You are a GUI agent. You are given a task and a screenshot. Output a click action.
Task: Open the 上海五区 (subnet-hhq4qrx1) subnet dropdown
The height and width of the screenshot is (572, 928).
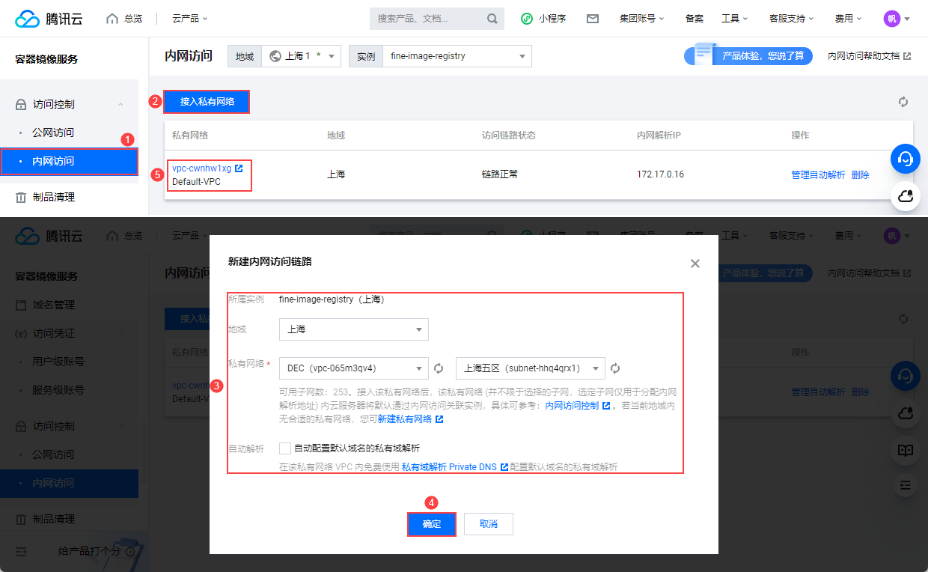click(530, 368)
